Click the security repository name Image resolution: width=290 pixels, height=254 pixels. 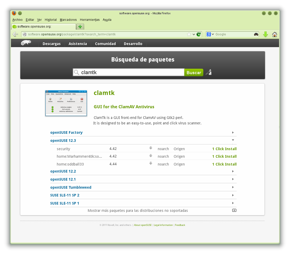click(x=64, y=149)
